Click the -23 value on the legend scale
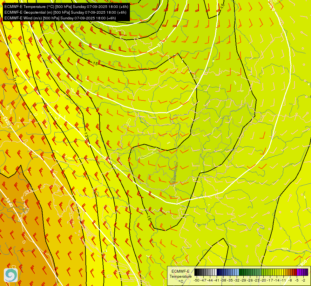The width and height of the screenshot is (311, 286). (257, 281)
